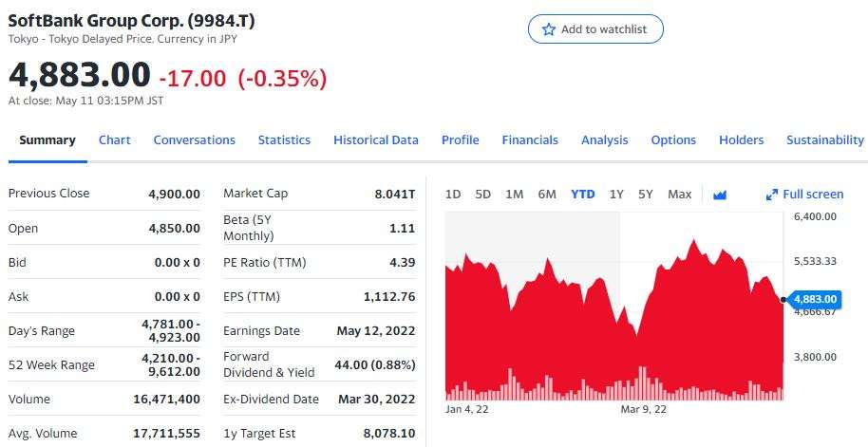Pick the 5Y chart range
The height and width of the screenshot is (447, 868).
[646, 195]
